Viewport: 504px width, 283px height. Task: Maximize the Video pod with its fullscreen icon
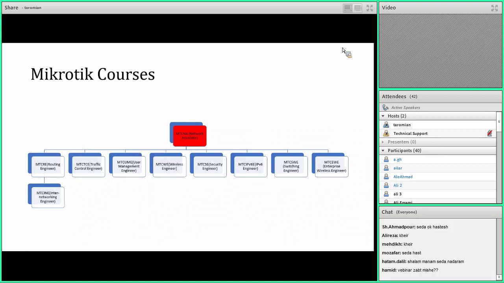point(495,8)
